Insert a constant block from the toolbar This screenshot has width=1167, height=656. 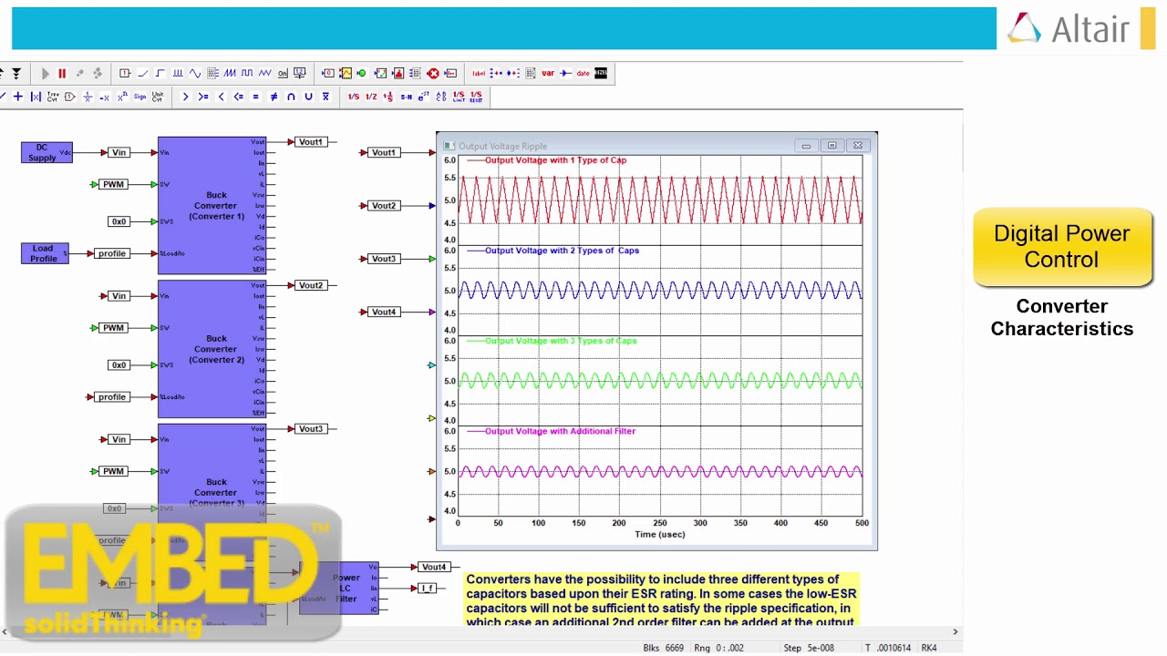click(x=125, y=73)
